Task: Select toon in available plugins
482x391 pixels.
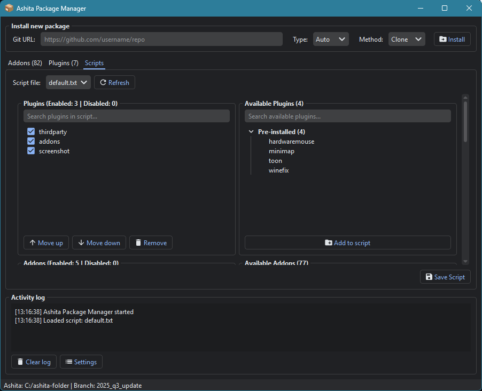Action: 275,161
